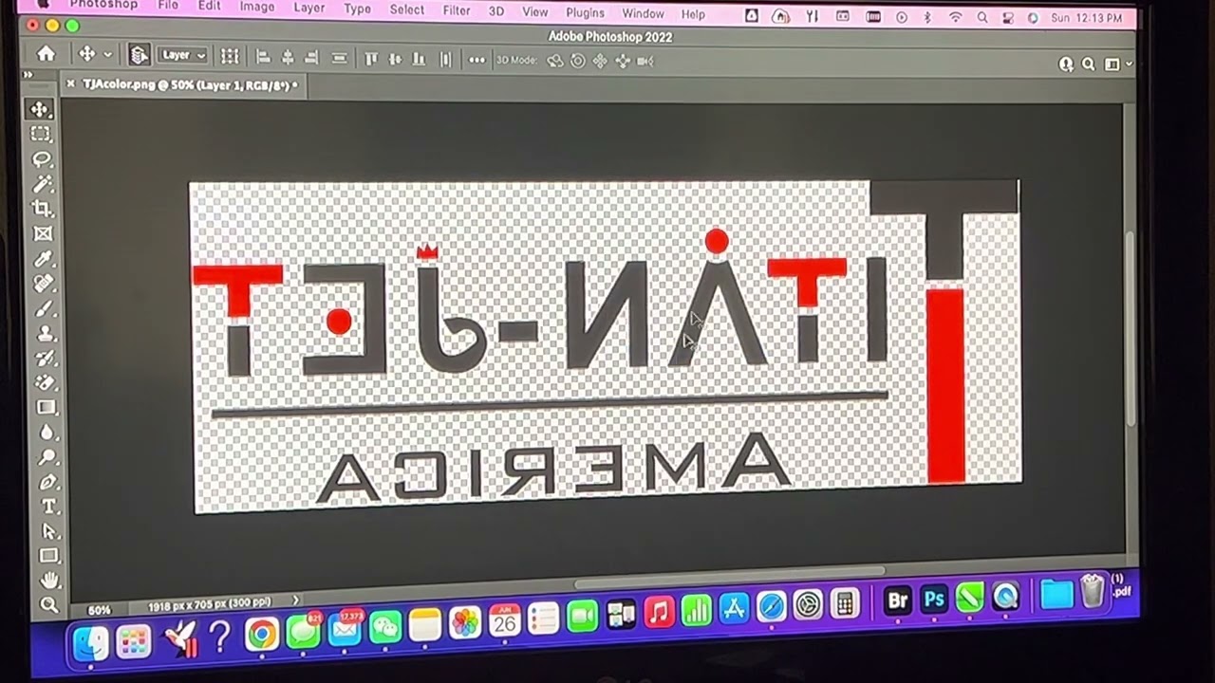1215x683 pixels.
Task: Select the Eraser tool
Action: coord(46,382)
